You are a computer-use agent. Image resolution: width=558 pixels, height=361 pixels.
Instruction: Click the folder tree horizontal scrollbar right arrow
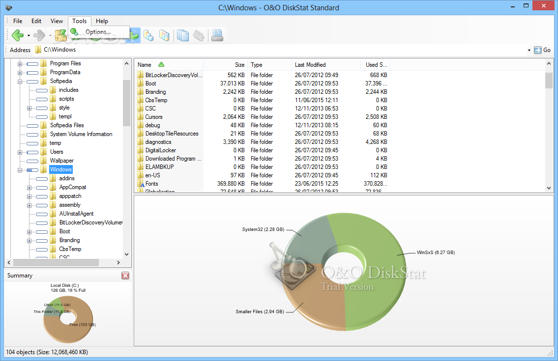pos(118,262)
